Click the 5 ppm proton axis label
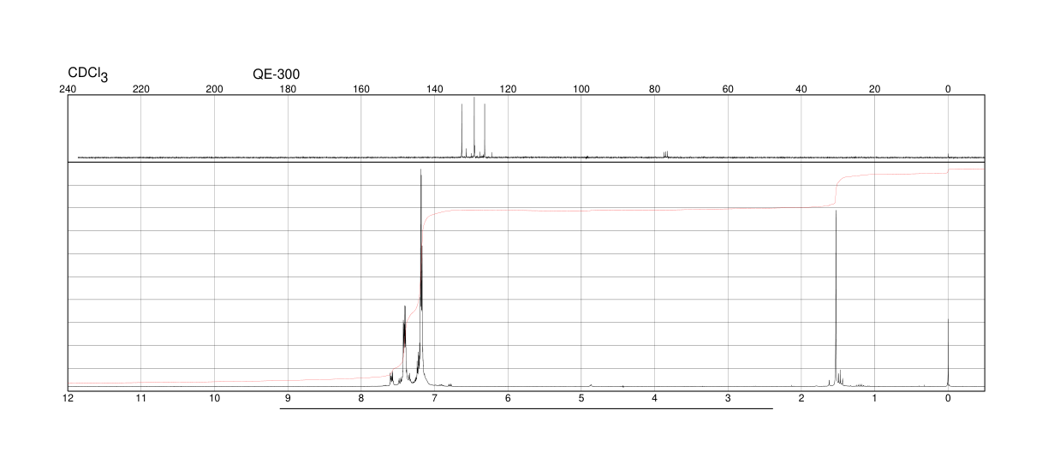 (581, 398)
